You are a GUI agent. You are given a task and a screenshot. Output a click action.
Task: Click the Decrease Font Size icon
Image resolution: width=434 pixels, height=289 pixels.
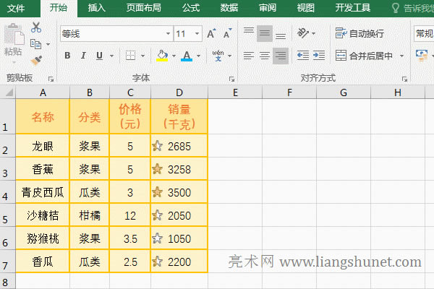pos(226,34)
